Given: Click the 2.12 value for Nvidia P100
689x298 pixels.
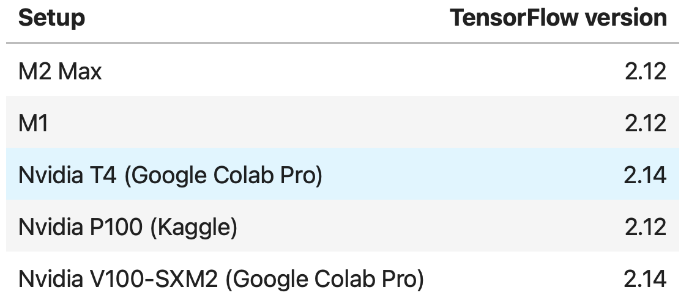Looking at the screenshot, I should point(645,228).
